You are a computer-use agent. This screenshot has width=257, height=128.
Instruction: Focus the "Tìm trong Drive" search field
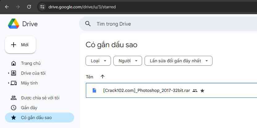(x=168, y=24)
